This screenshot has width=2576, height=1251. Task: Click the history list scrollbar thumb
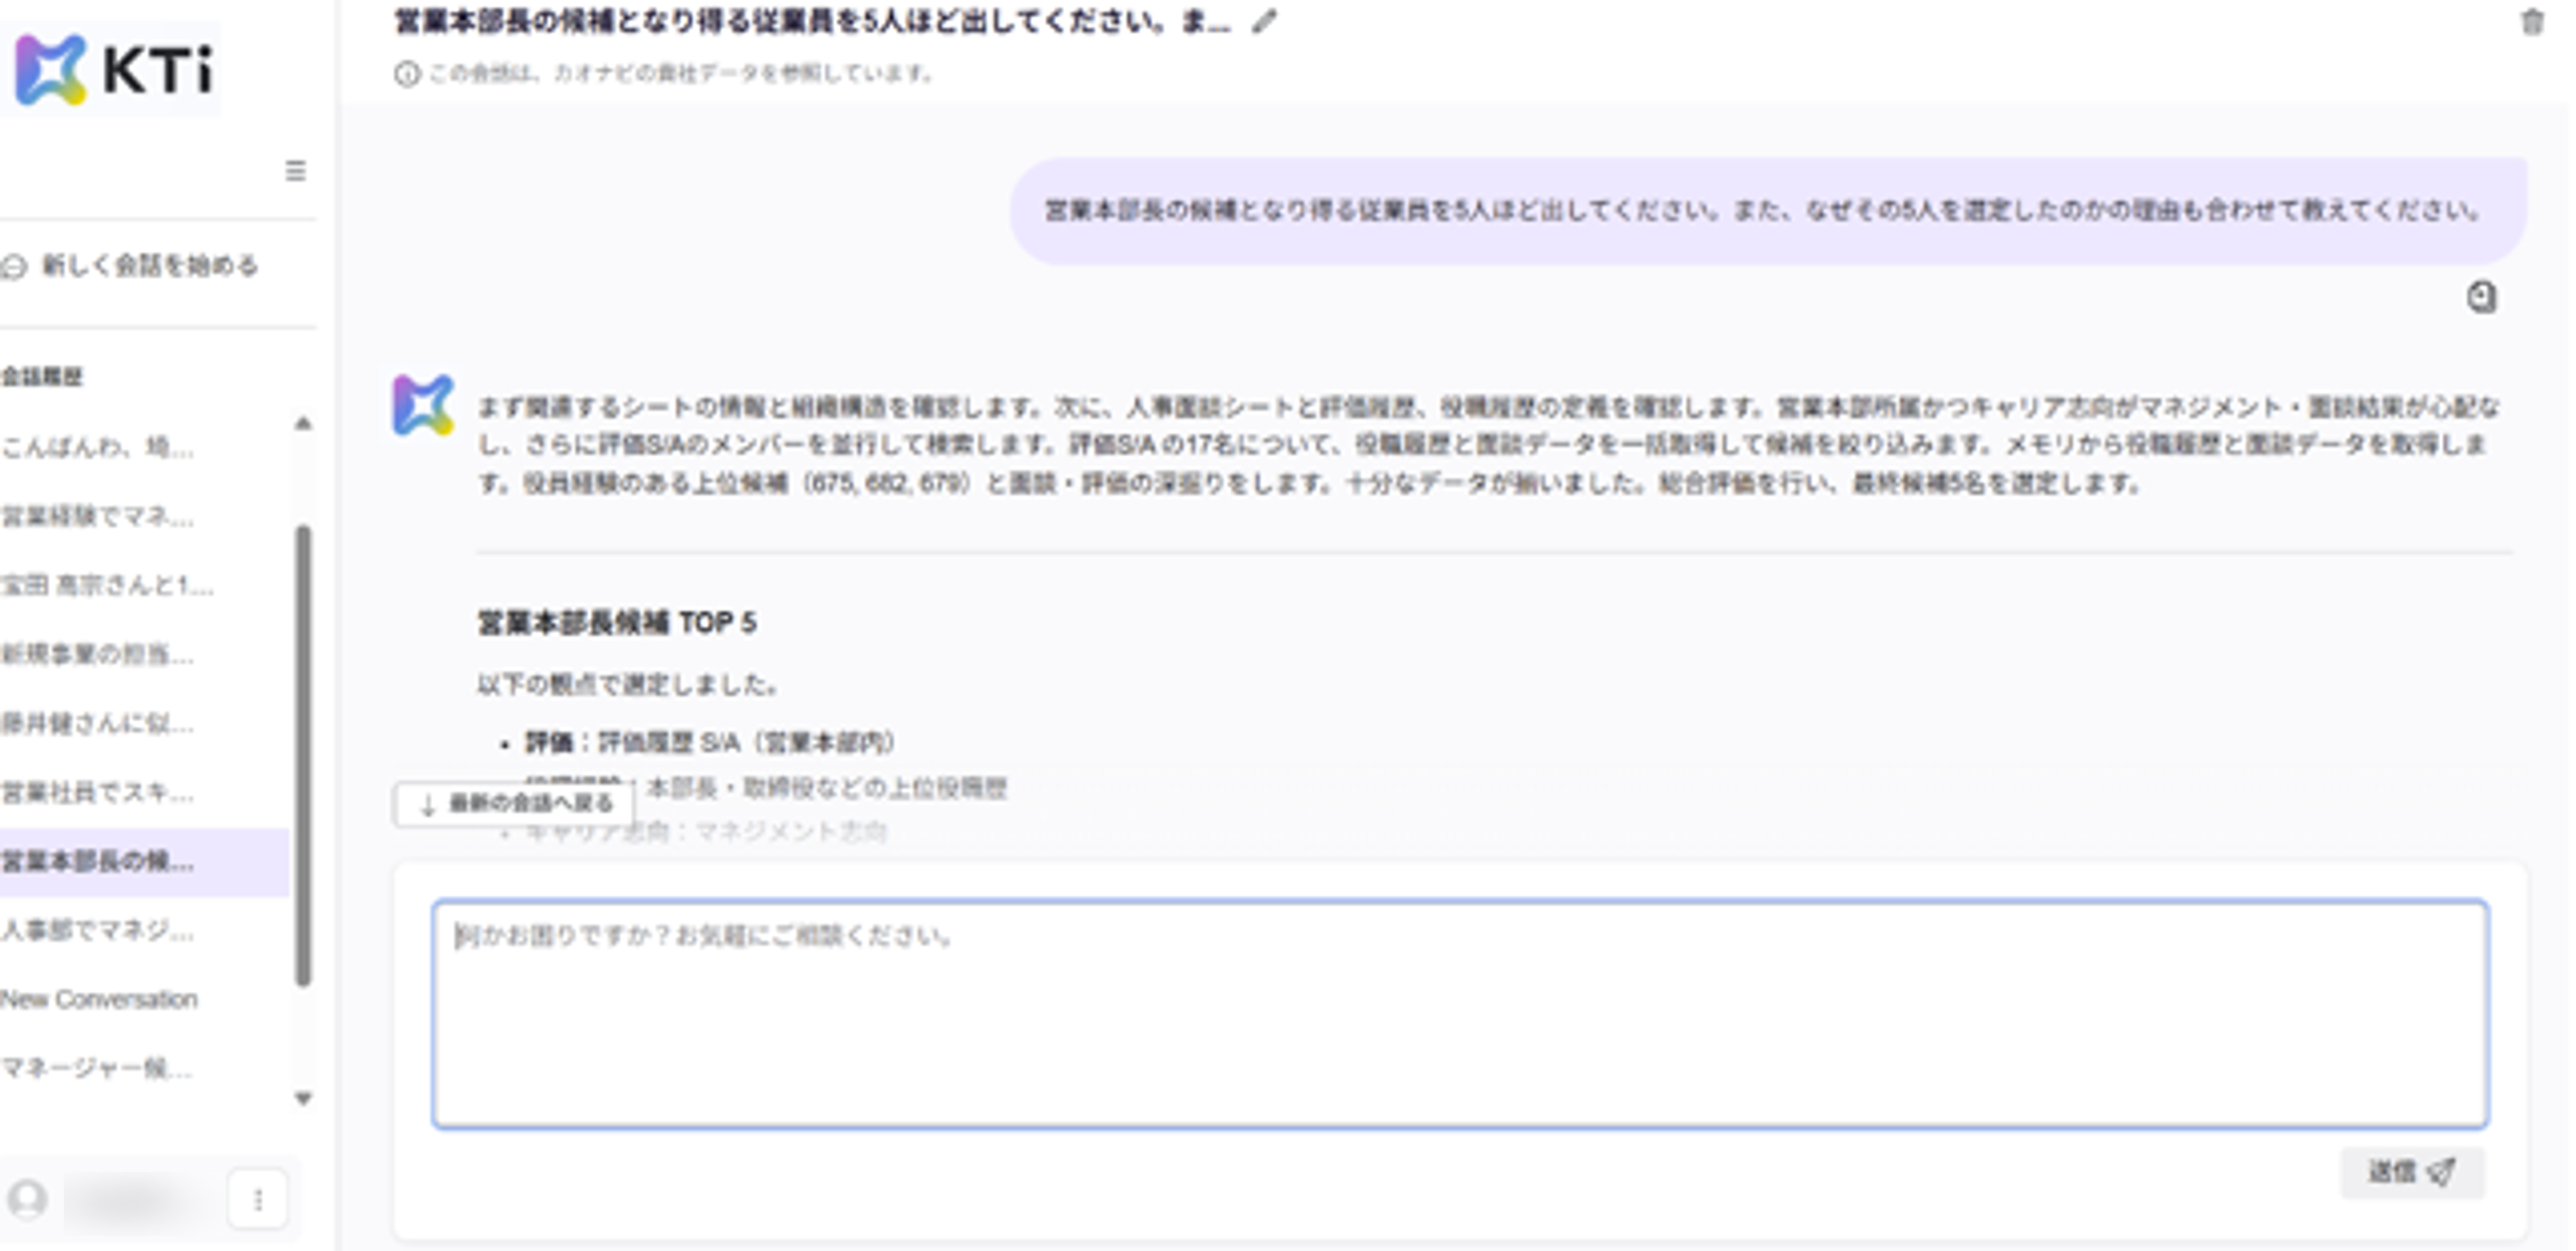[303, 756]
